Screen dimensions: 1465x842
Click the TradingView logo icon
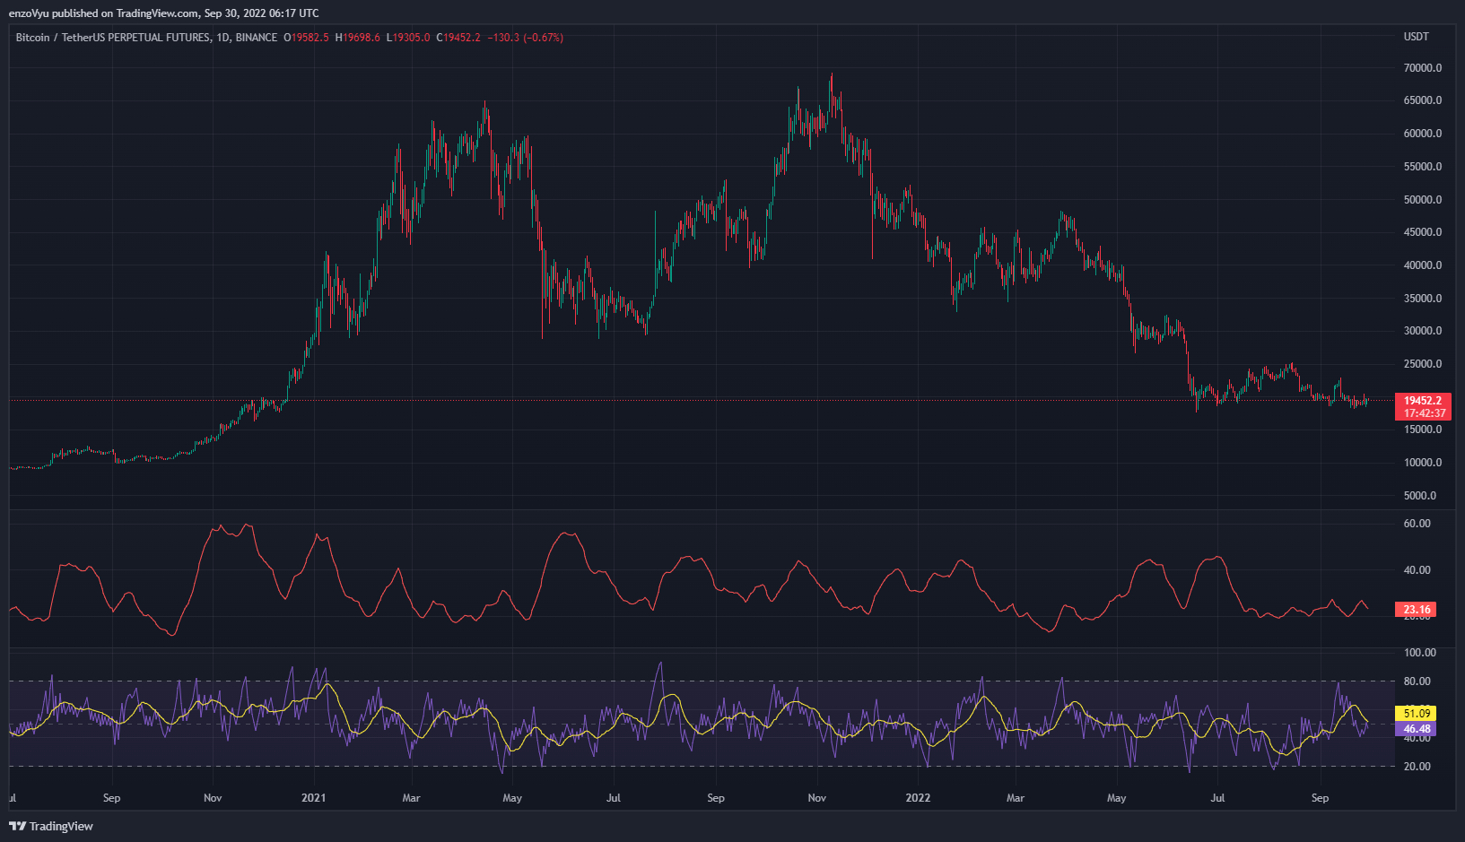(x=17, y=826)
